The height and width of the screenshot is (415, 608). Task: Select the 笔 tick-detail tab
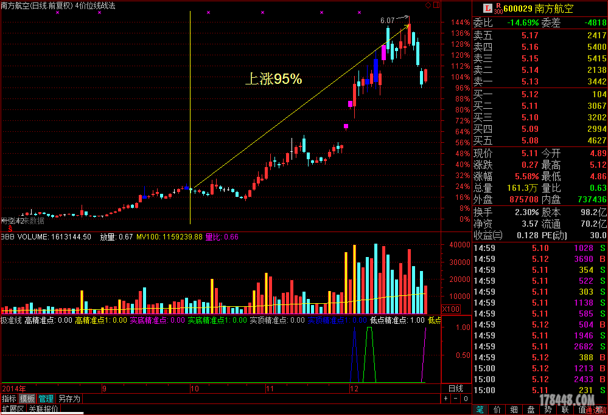(x=480, y=410)
